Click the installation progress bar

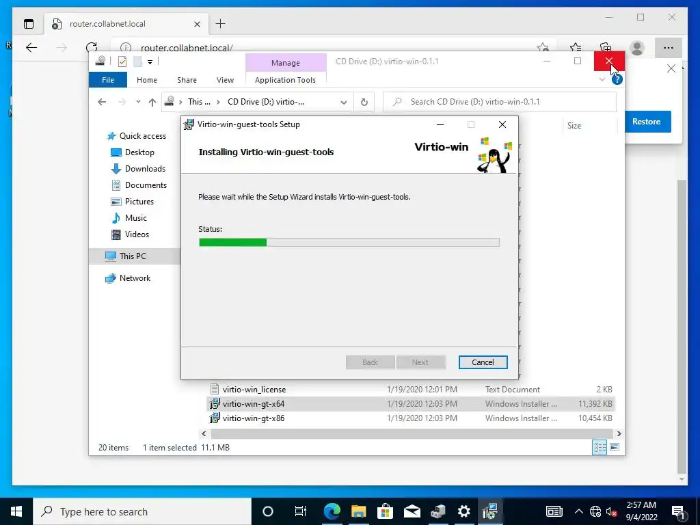tap(349, 243)
